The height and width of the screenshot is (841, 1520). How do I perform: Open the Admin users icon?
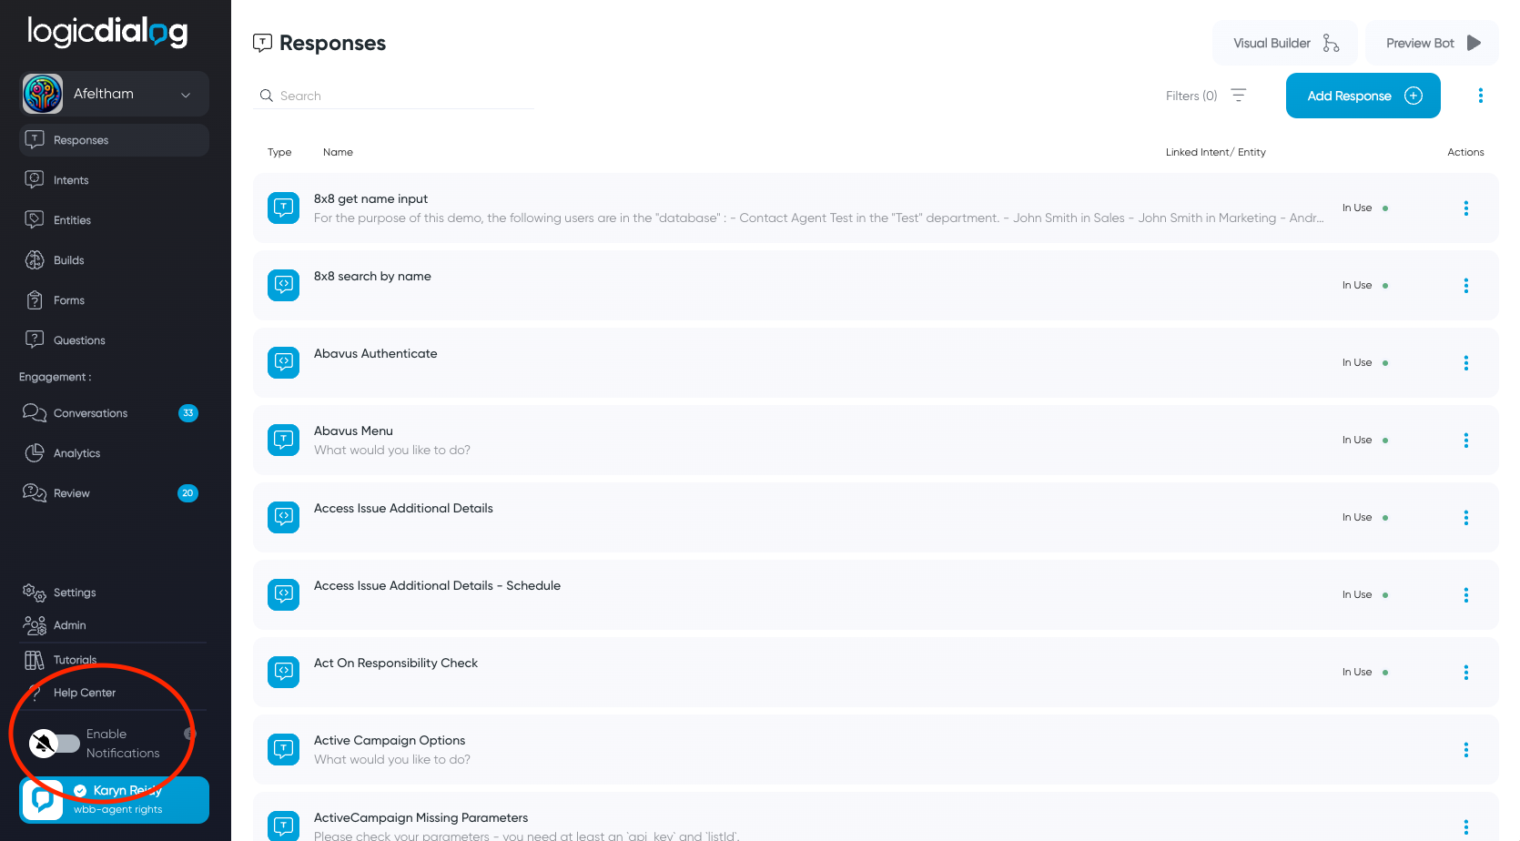pos(35,625)
